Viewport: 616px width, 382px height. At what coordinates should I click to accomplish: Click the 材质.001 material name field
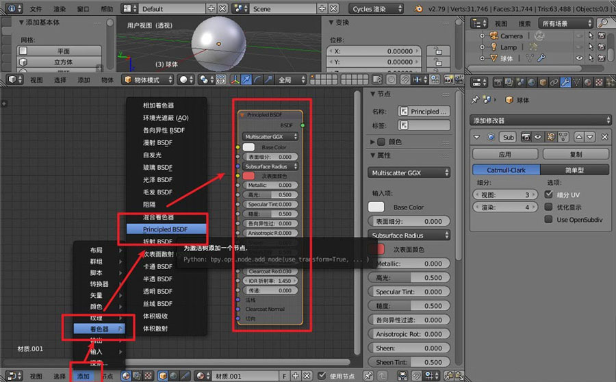click(245, 376)
